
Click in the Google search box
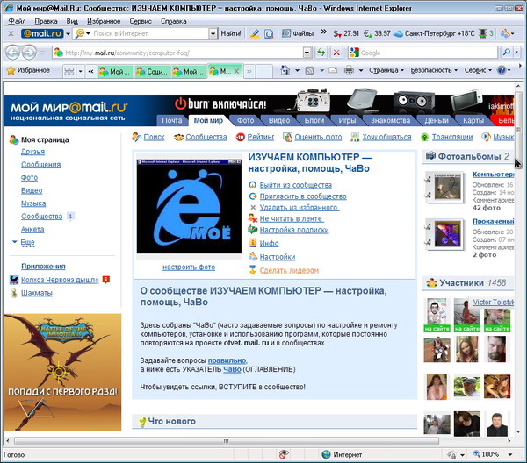tap(422, 53)
